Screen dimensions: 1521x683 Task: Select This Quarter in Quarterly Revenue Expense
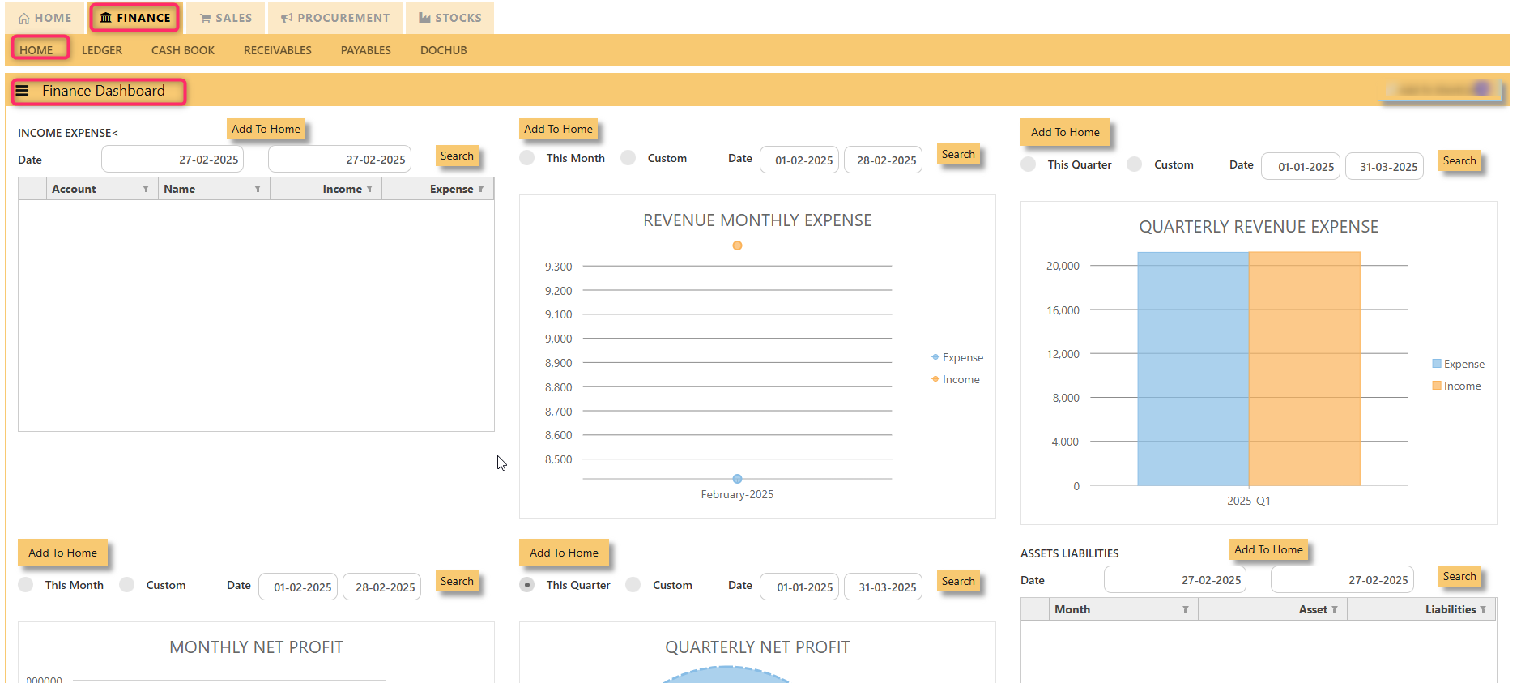click(x=1029, y=164)
